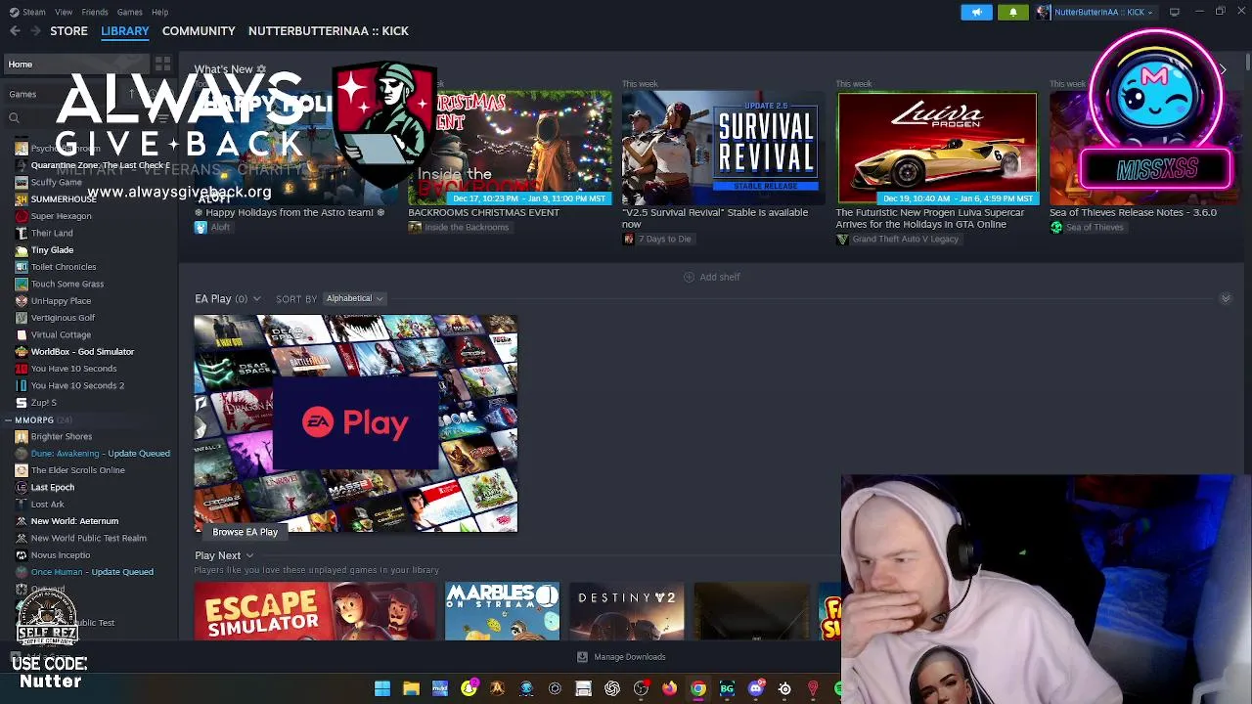Collapse the MMORPG category

[x=8, y=420]
